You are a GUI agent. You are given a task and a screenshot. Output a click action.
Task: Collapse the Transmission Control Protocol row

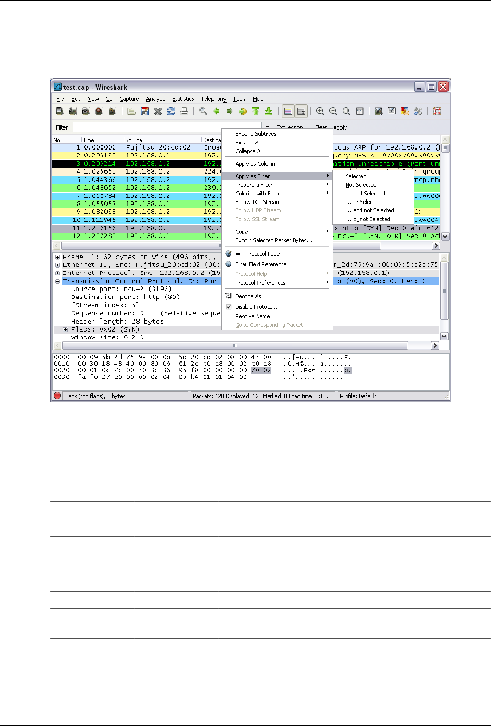[x=57, y=281]
